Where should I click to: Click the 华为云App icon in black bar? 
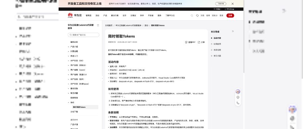[225, 9]
